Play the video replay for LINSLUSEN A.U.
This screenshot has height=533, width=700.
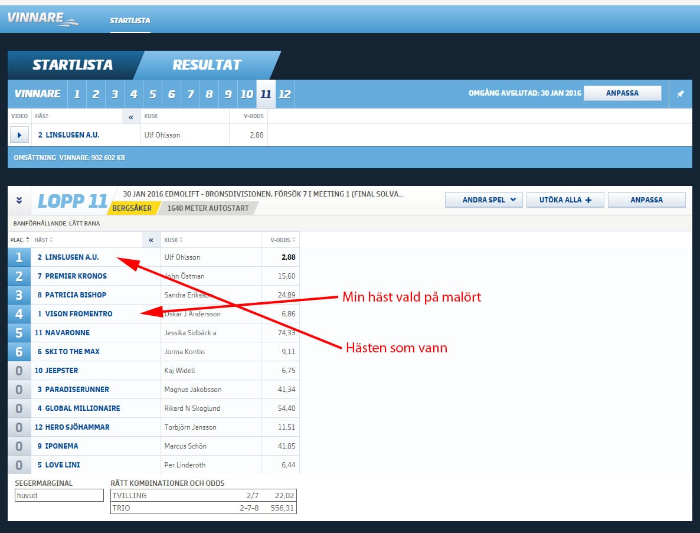pos(19,135)
